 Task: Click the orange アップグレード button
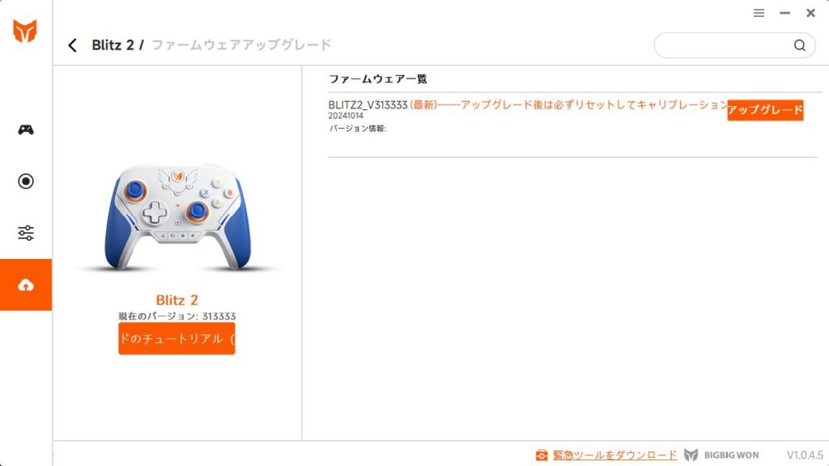765,110
